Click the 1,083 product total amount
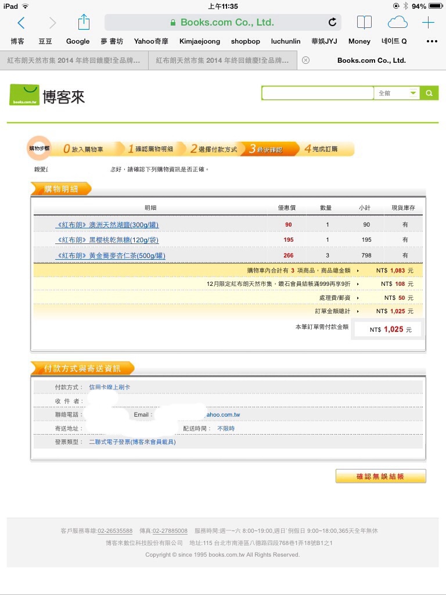Image resolution: width=446 pixels, height=595 pixels. tap(397, 271)
